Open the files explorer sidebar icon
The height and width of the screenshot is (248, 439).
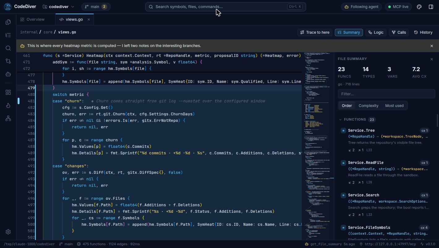(8, 22)
